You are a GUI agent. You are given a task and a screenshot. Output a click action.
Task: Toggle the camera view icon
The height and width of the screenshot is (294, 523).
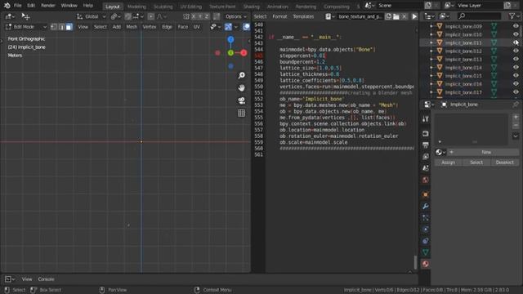(242, 100)
